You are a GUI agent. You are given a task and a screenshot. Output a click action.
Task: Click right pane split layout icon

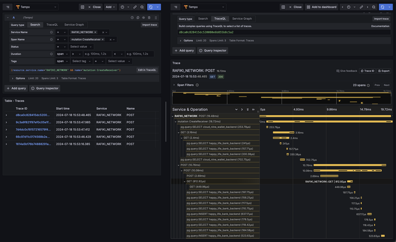coord(283,7)
